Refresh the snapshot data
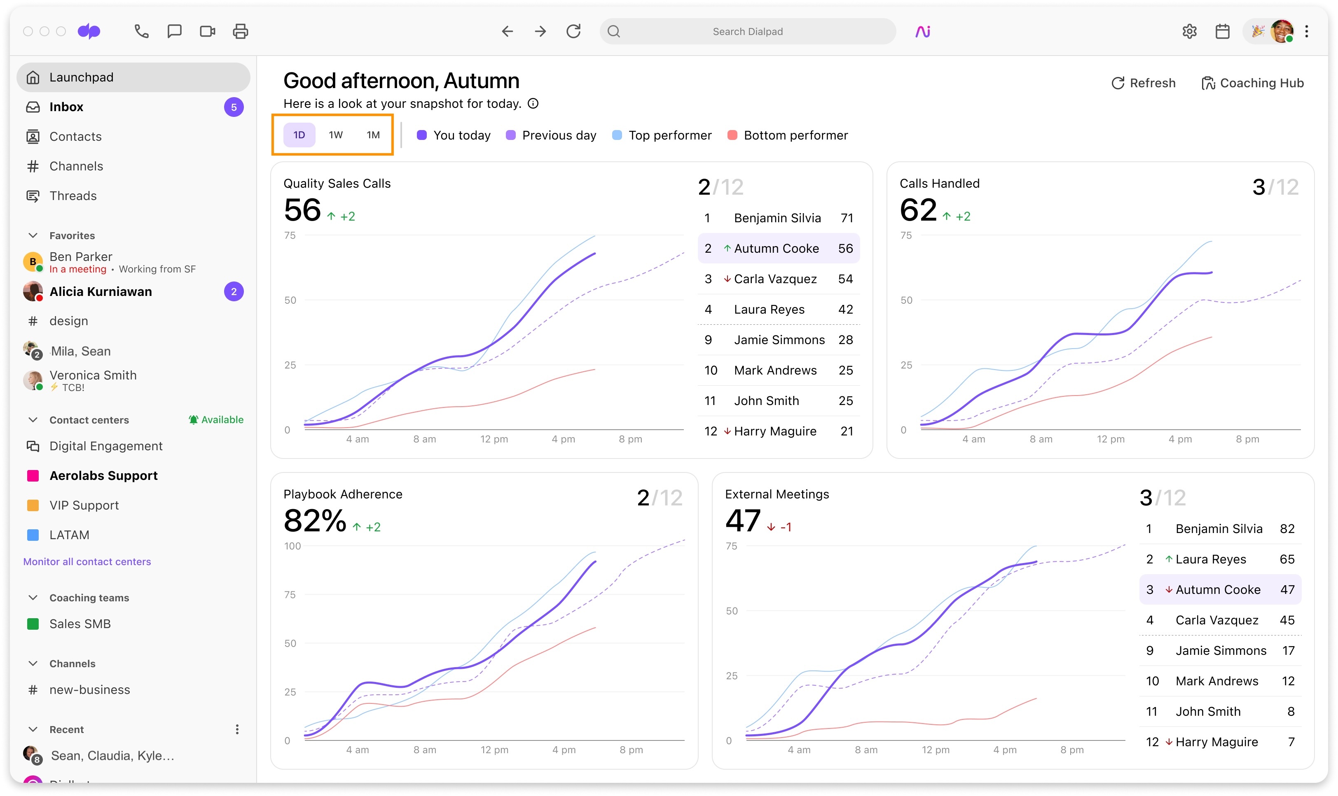The image size is (1338, 796). coord(1143,83)
